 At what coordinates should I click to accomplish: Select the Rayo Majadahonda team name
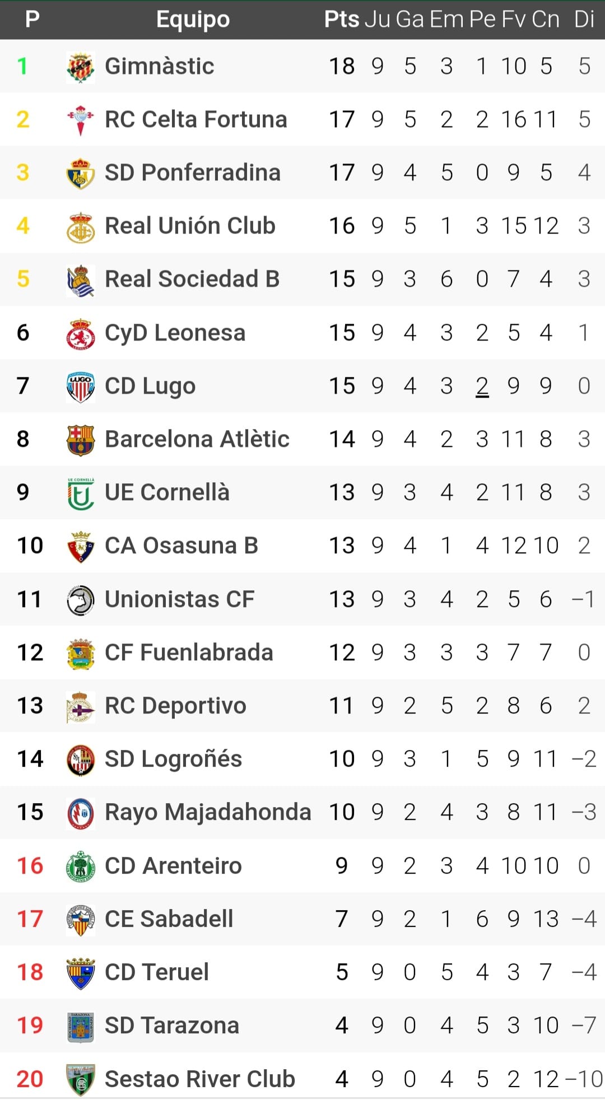[208, 812]
